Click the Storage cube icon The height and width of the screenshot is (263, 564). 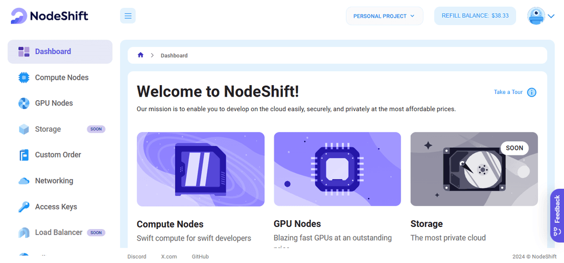click(x=23, y=129)
